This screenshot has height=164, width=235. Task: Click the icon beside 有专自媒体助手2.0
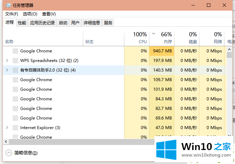15,70
